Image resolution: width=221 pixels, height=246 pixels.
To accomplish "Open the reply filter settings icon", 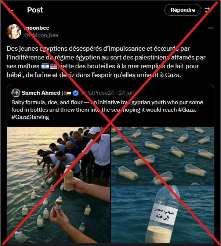I will (x=208, y=10).
